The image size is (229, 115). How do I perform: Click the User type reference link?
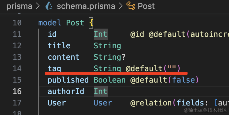[103, 103]
